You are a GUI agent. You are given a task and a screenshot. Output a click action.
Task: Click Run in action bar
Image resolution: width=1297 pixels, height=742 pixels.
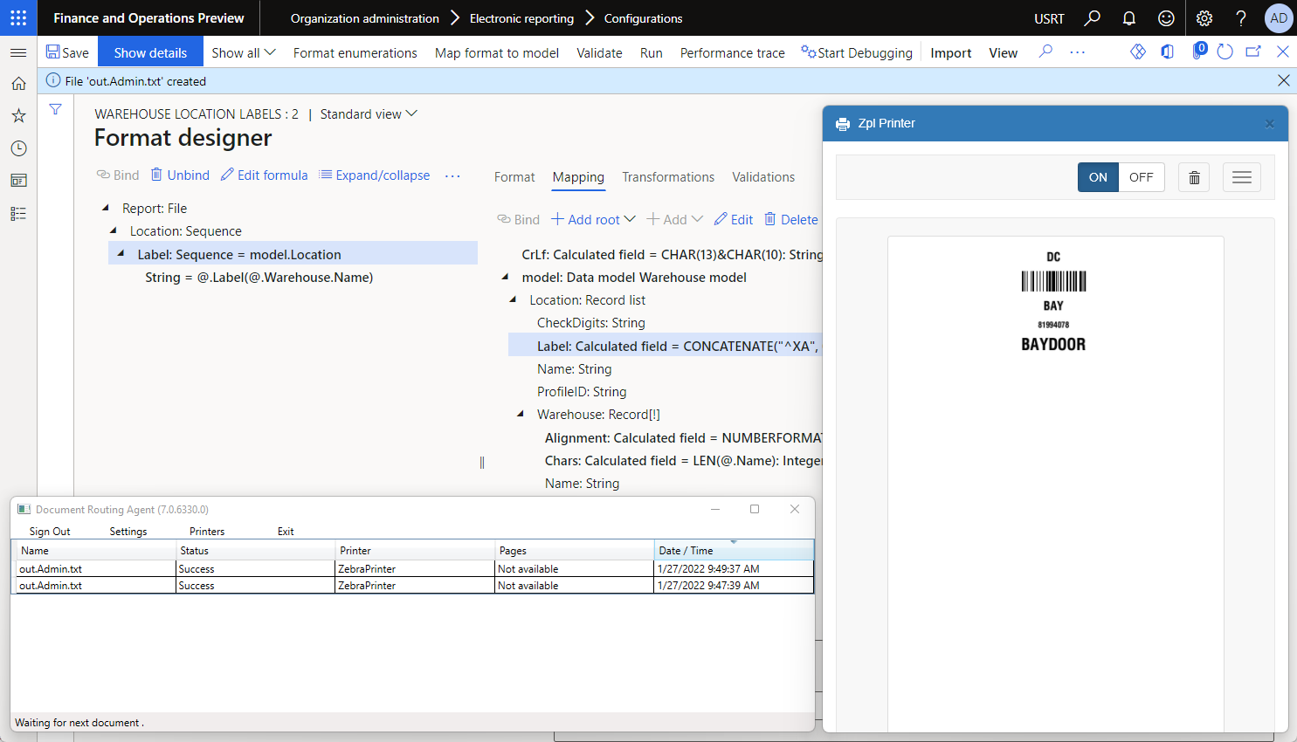[652, 52]
